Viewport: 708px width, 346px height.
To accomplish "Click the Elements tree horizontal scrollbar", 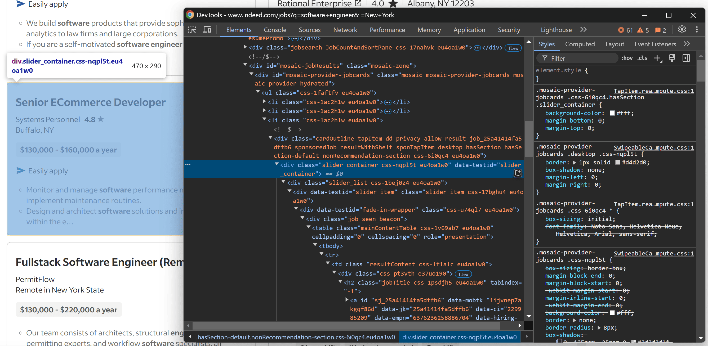I will pos(346,325).
